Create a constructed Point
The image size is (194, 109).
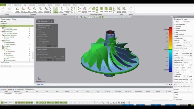pyautogui.click(x=79, y=10)
